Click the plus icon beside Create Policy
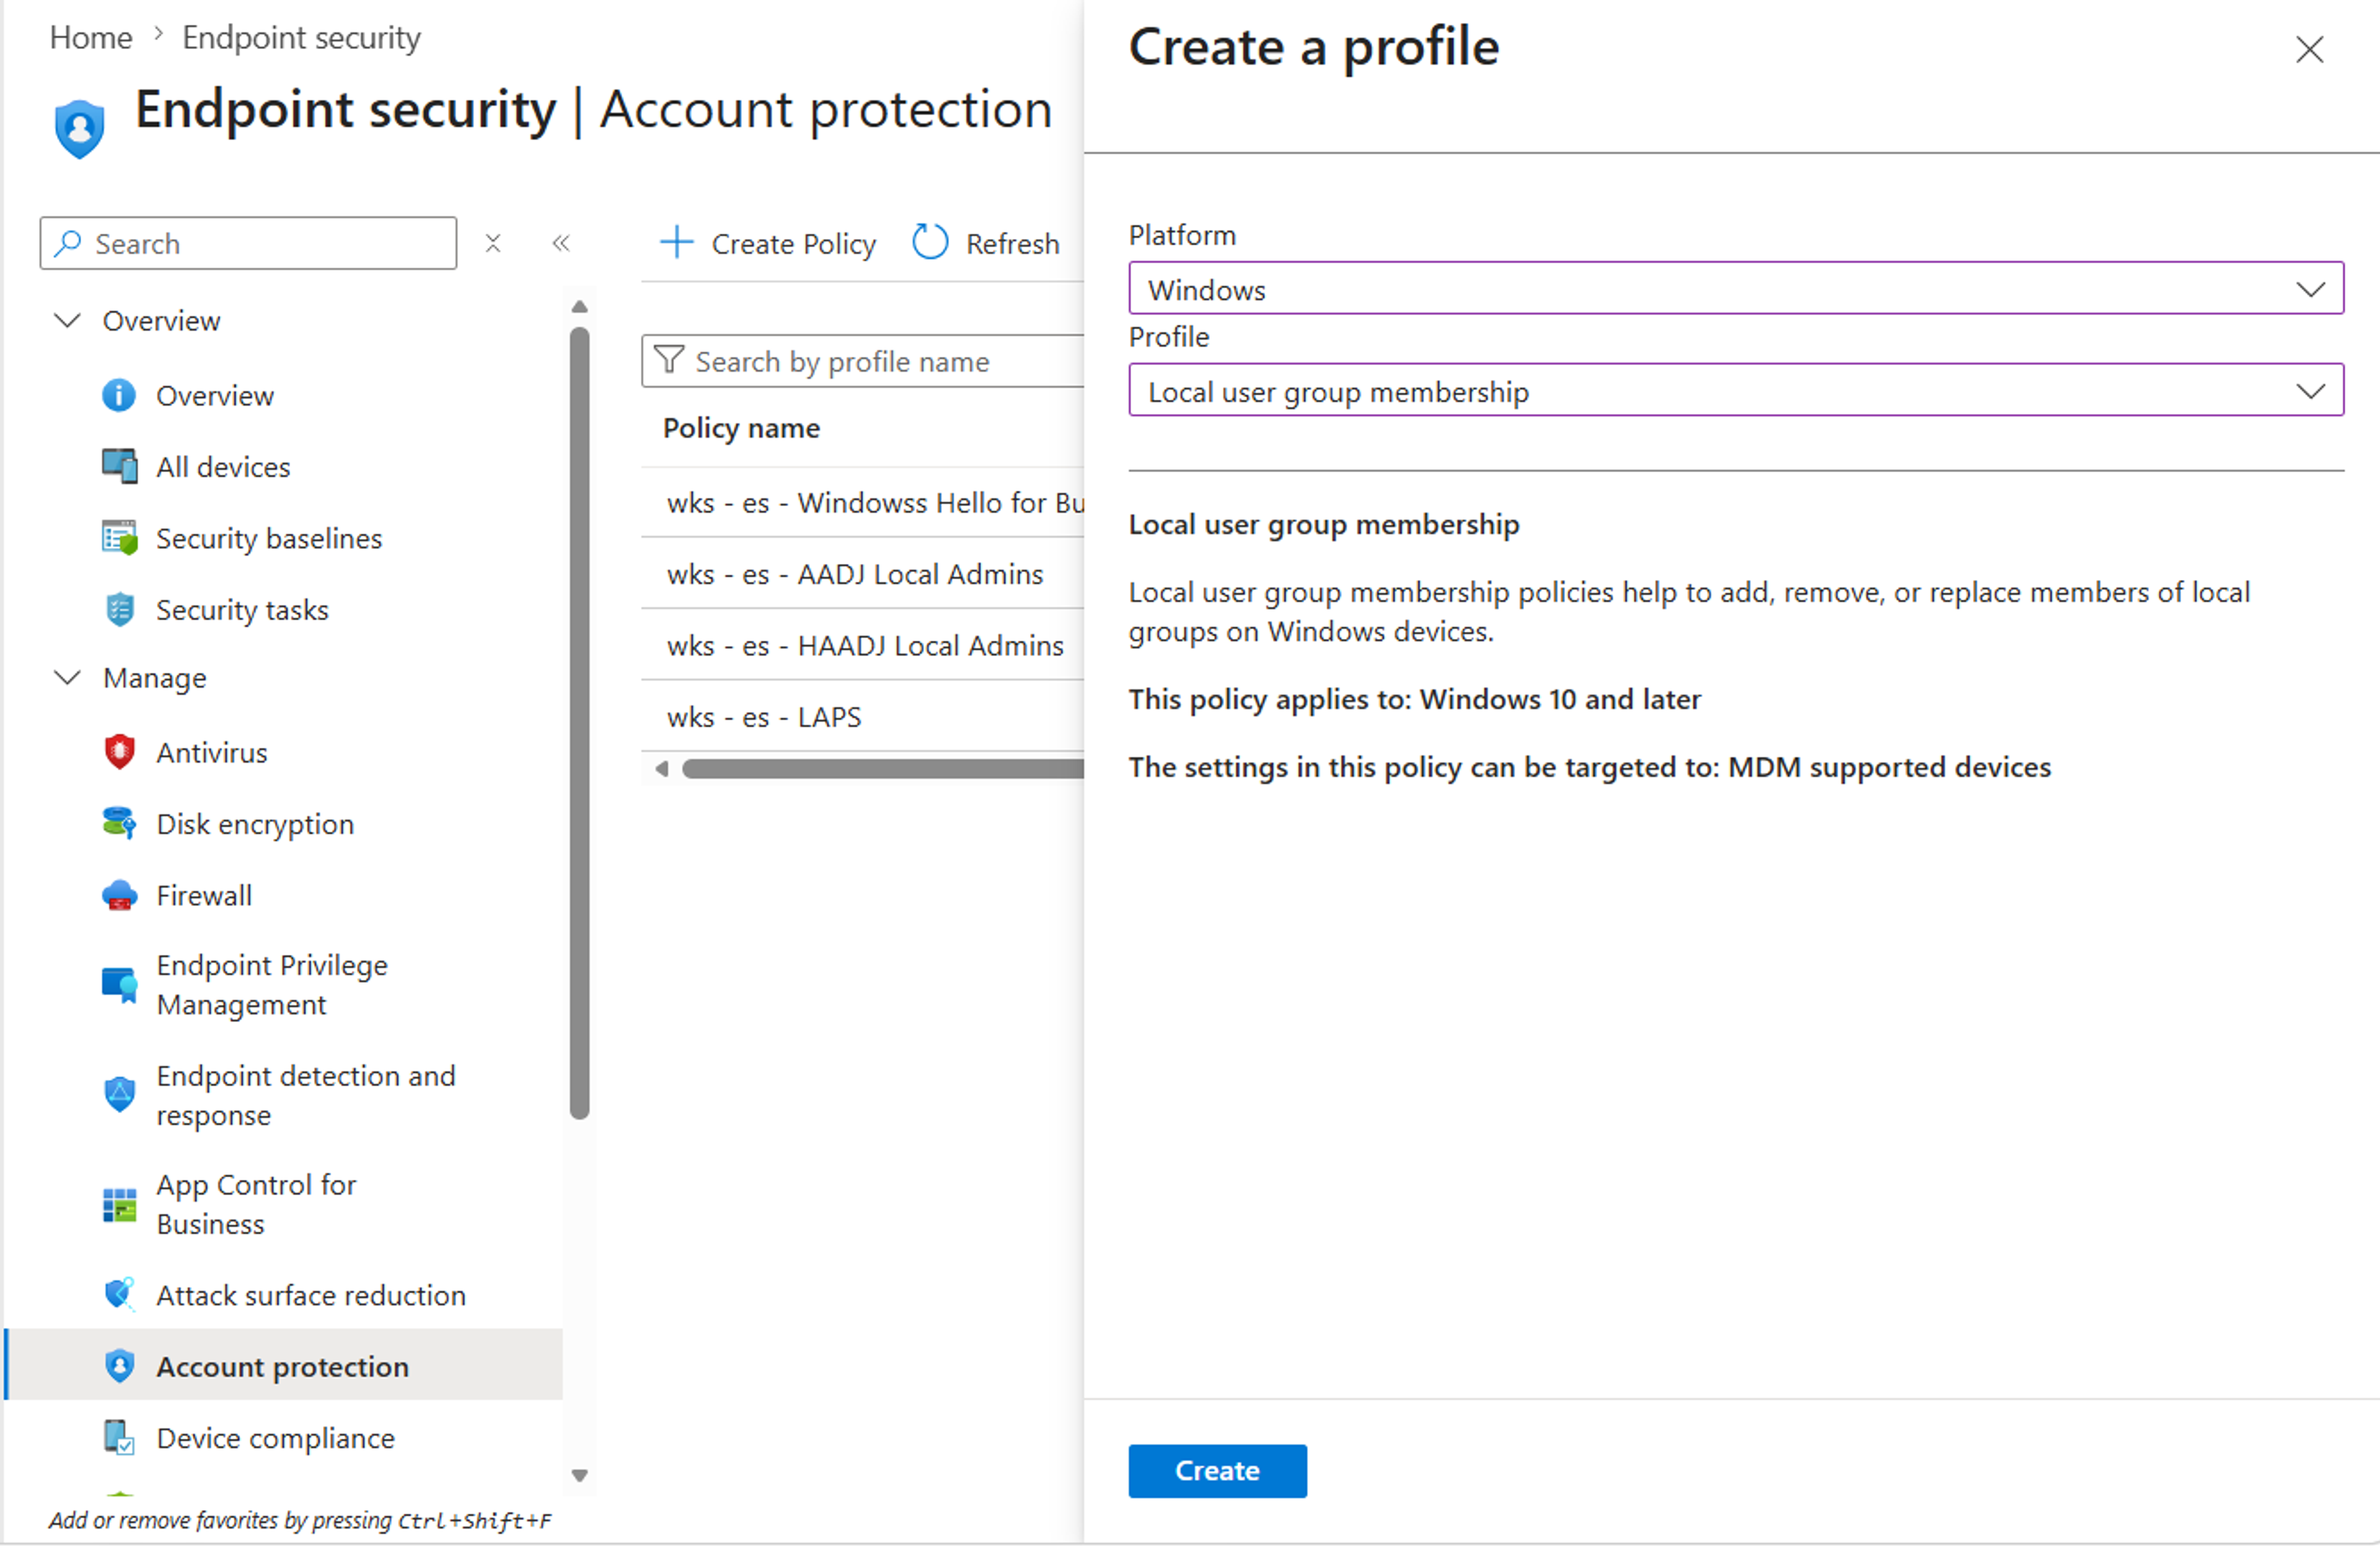This screenshot has height=1546, width=2380. pos(677,242)
